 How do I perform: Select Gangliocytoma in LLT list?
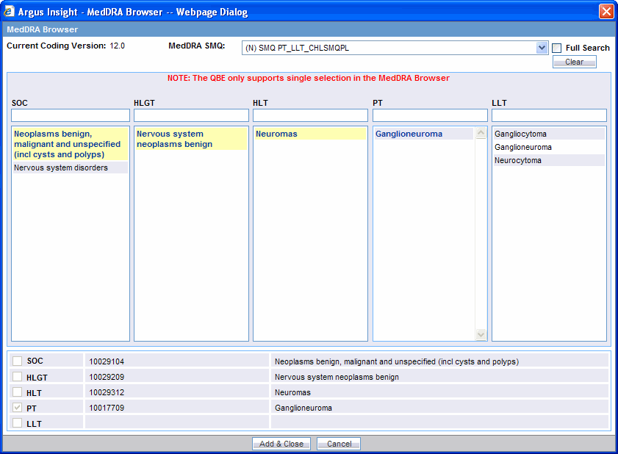[549, 134]
